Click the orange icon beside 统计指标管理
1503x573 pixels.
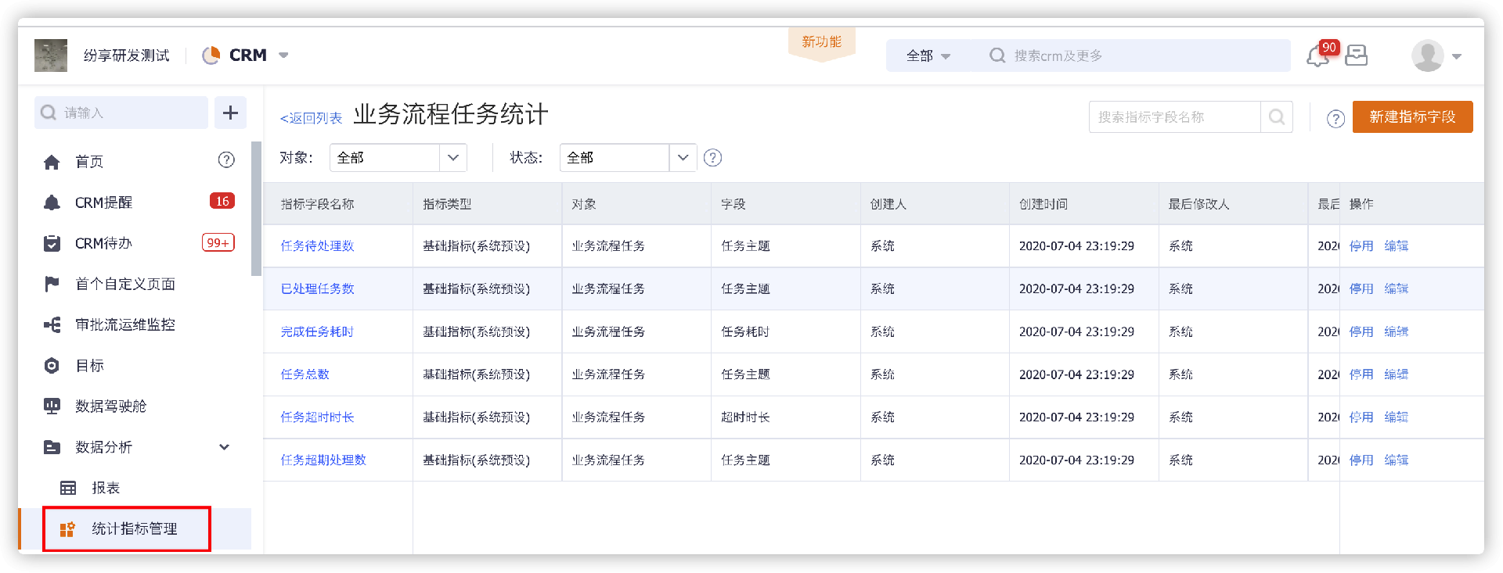(x=68, y=529)
